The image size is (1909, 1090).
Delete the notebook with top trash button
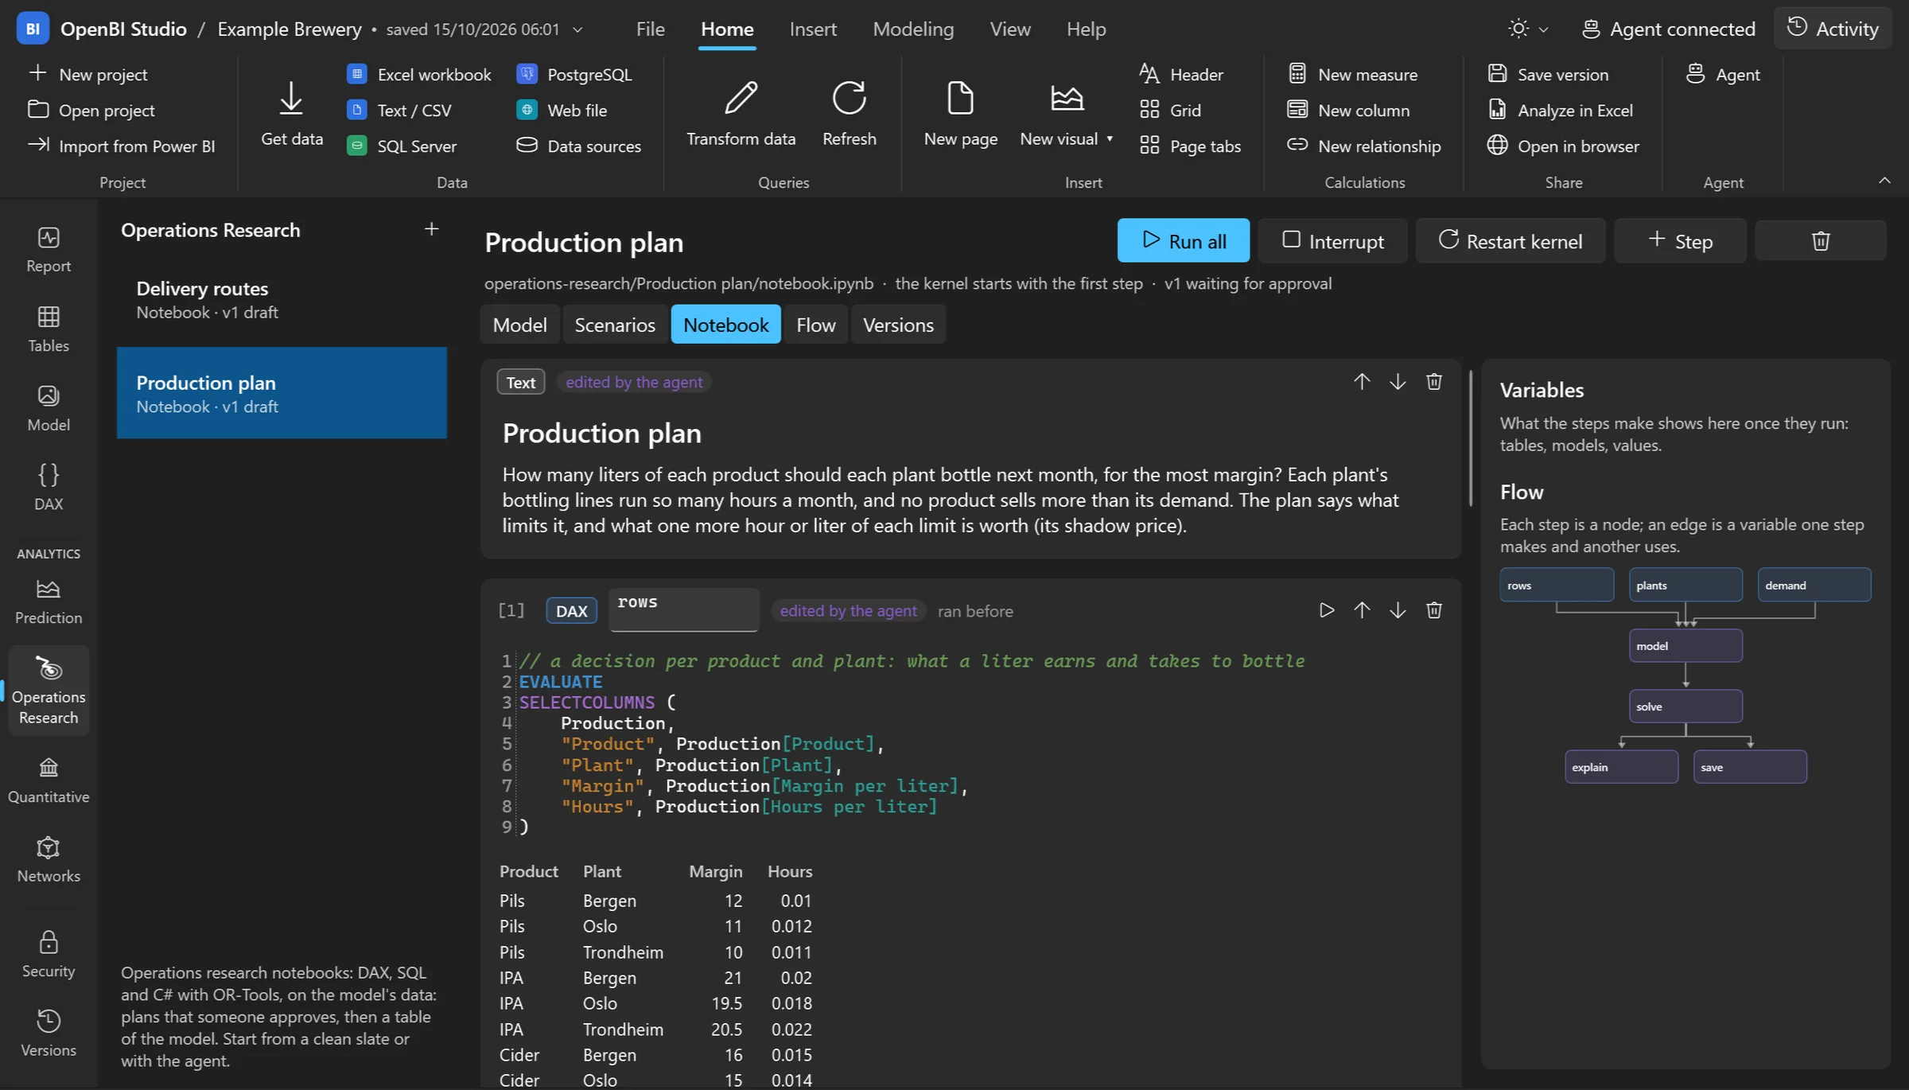pos(1820,240)
